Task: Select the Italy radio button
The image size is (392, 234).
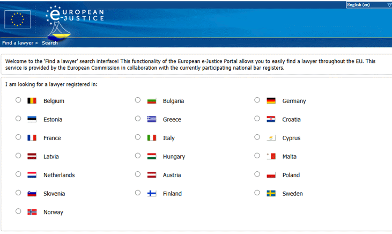Action: [138, 137]
